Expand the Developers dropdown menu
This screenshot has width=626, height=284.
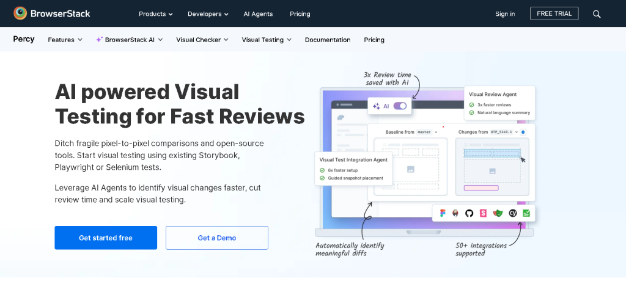[x=208, y=14]
